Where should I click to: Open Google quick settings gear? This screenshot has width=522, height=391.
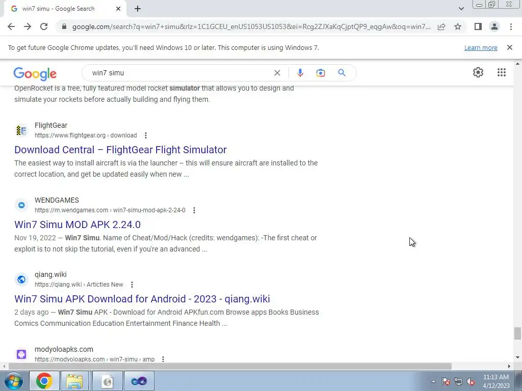click(478, 72)
